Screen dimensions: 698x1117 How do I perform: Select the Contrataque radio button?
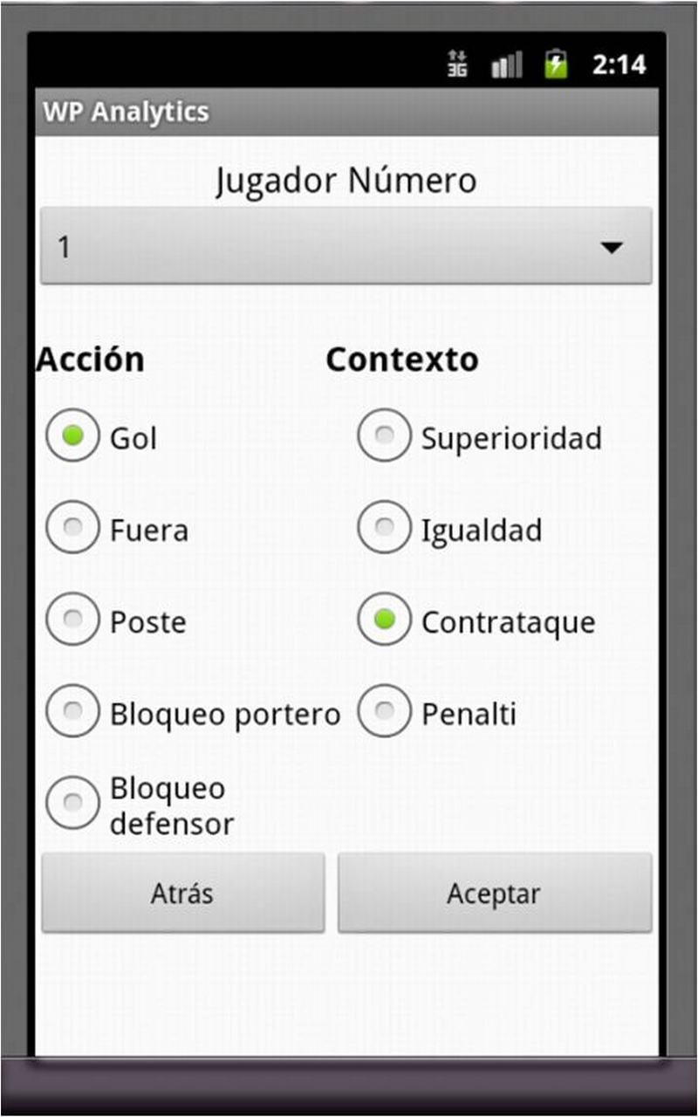point(384,620)
